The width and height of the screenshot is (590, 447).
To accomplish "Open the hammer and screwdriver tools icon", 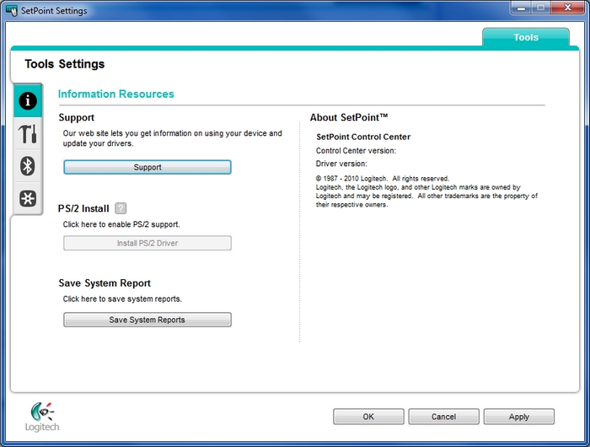I will [28, 134].
